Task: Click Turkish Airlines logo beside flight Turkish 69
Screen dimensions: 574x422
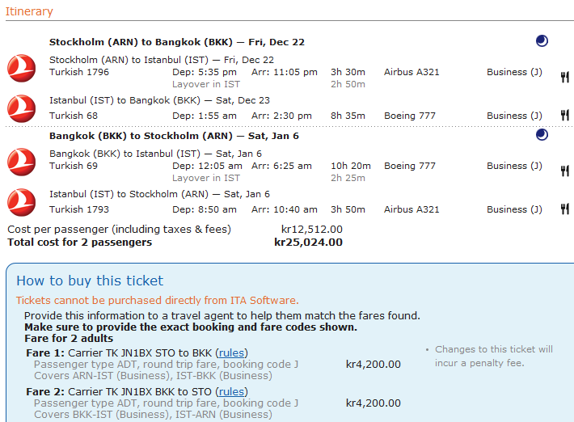Action: [21, 160]
